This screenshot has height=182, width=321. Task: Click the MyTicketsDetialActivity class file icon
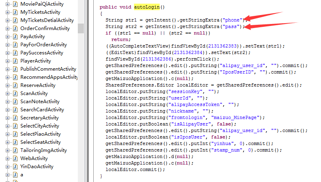15,20
